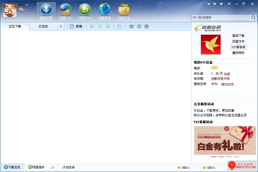
Task: Switch to 正在下载 tab
Action: (15, 26)
